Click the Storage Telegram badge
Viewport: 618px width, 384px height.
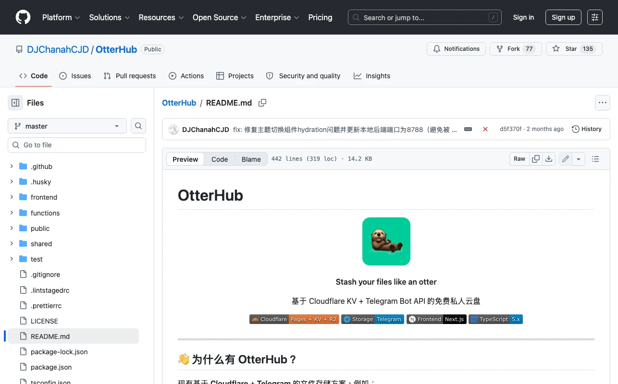[372, 319]
